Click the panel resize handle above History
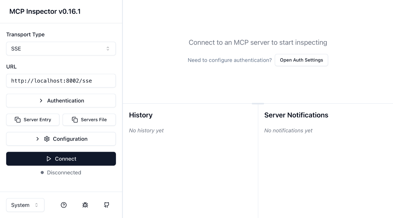This screenshot has width=393, height=218. 258,104
